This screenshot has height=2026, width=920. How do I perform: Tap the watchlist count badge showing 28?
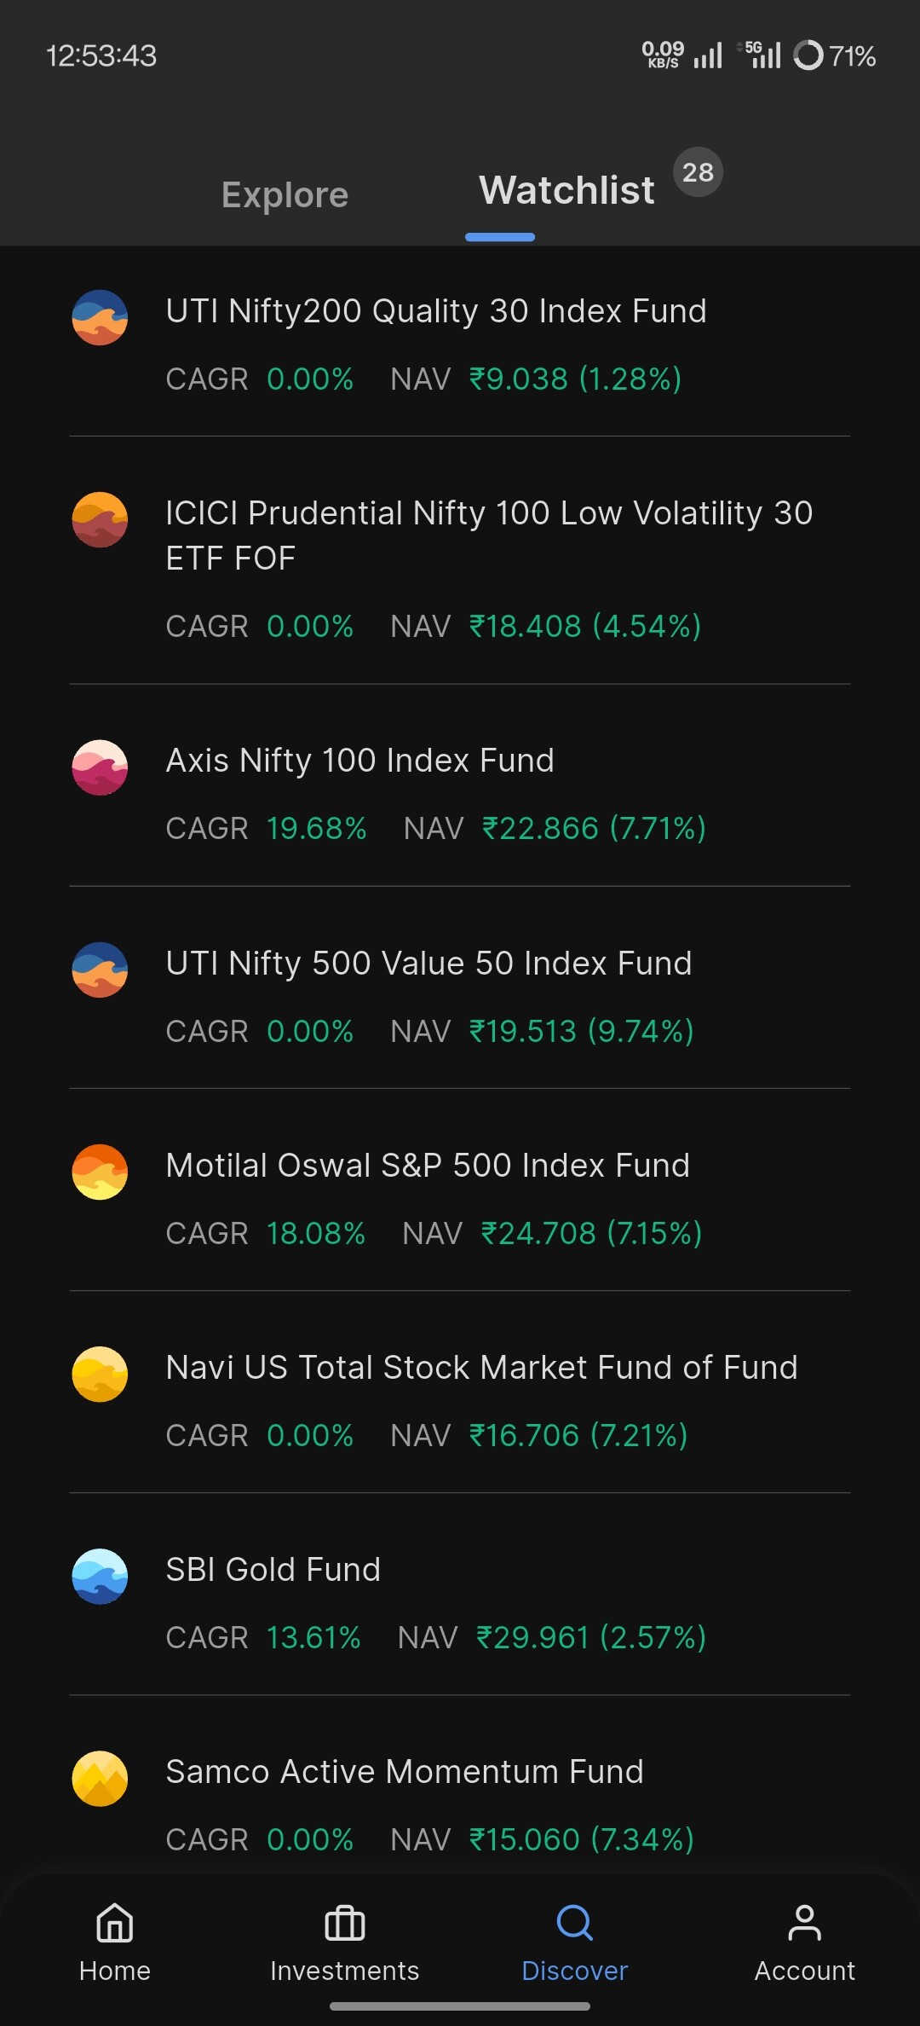(698, 172)
